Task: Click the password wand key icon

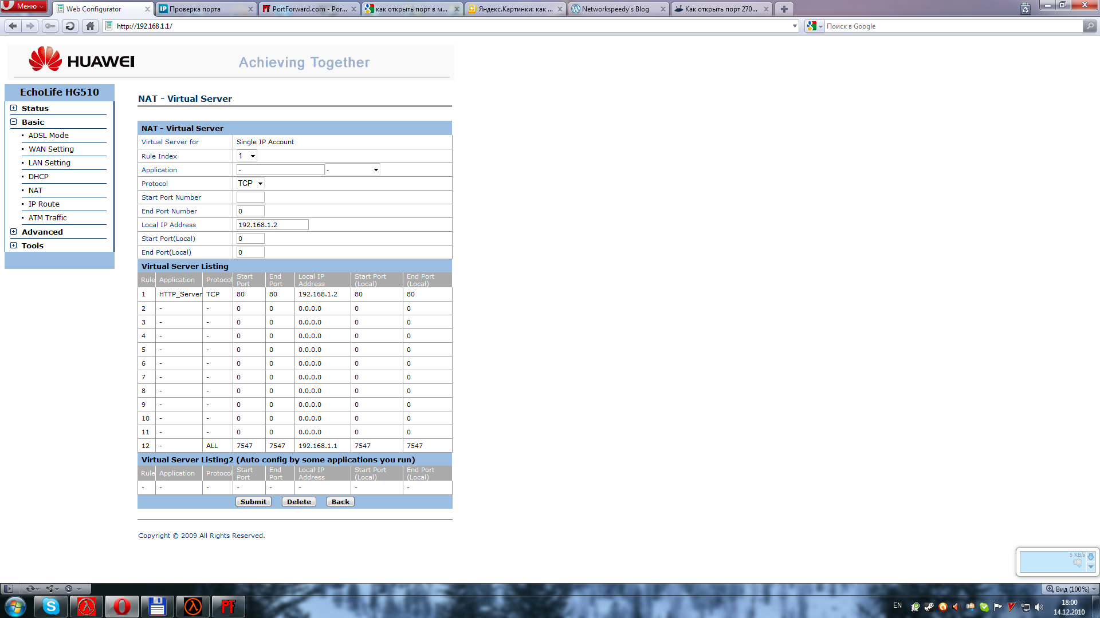Action: [x=50, y=26]
